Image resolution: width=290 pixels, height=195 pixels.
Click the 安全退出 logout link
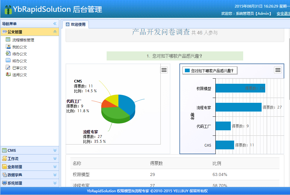(283, 14)
